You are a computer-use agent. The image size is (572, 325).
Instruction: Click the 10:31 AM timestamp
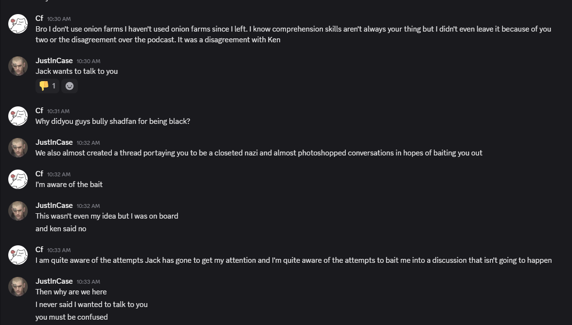click(x=58, y=111)
